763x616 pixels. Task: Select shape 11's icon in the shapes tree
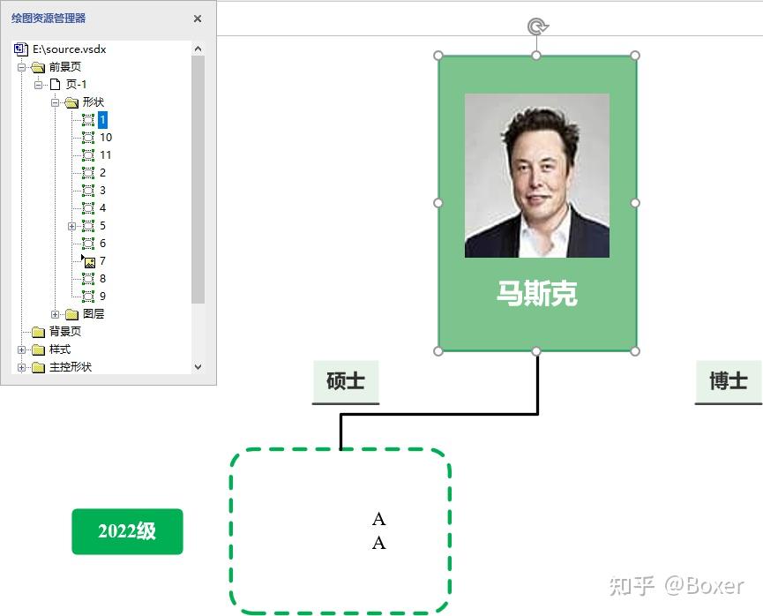point(88,154)
